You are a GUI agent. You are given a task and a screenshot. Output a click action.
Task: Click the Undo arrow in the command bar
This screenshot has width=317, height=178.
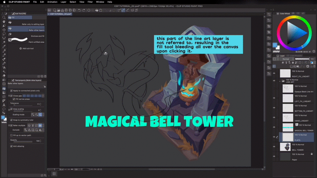80,10
